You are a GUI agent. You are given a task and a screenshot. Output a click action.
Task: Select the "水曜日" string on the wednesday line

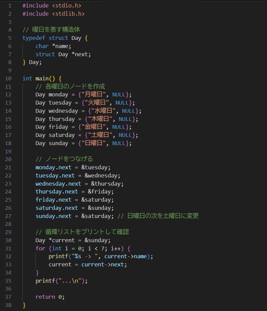(x=105, y=111)
